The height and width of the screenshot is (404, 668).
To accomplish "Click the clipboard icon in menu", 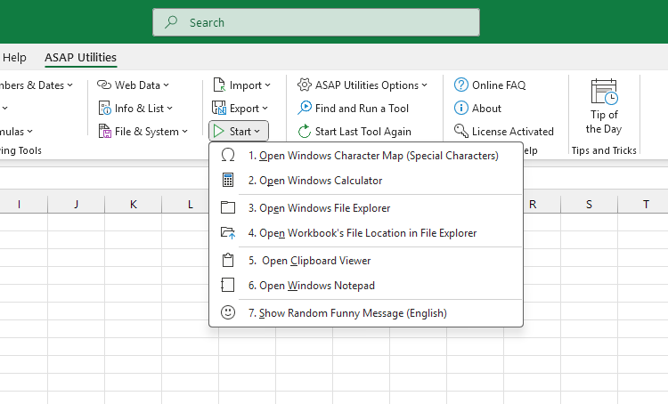I will 228,260.
